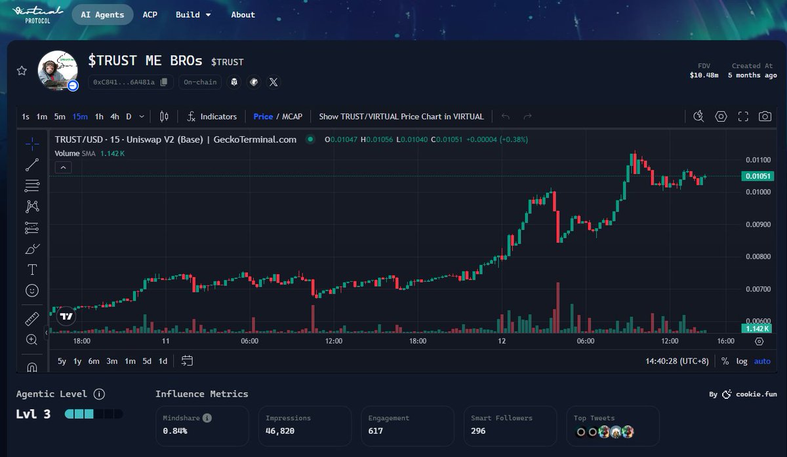Open the CoinGecko-style icon link next to On-chain

coord(234,82)
